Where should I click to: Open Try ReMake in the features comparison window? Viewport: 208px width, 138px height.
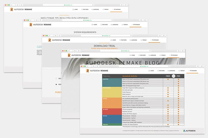click(193, 71)
